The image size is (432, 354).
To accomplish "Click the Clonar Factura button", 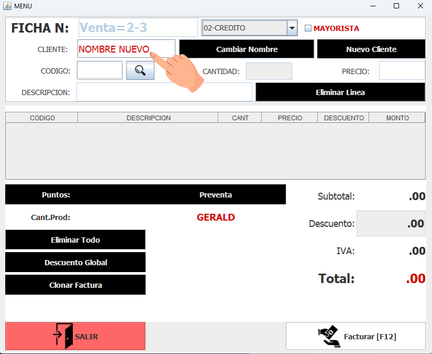I will (x=75, y=285).
